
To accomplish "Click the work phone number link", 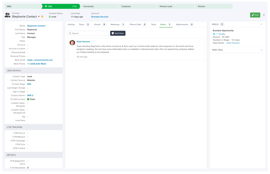I will coord(36,64).
